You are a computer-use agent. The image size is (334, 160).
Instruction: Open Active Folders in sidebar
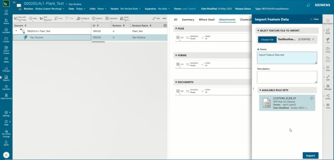(6, 50)
